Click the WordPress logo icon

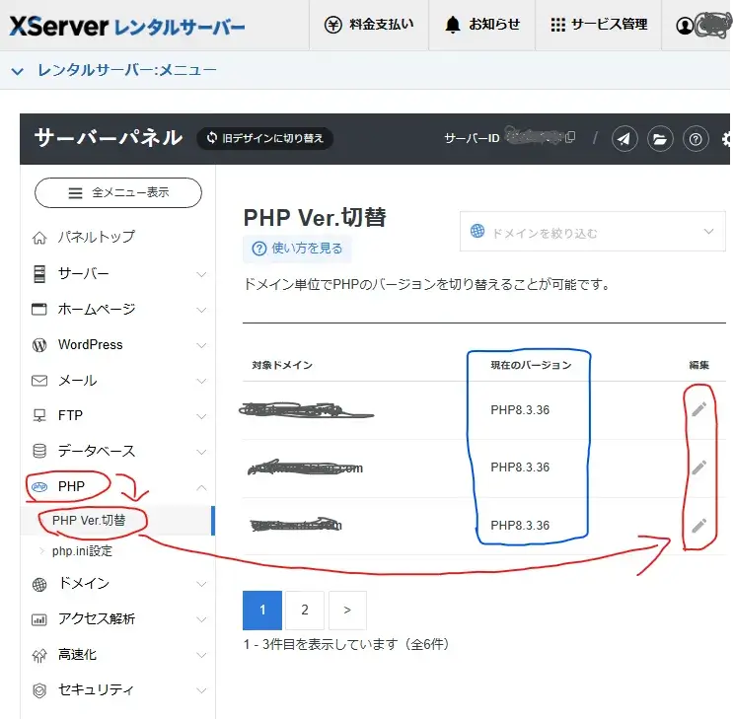point(39,345)
